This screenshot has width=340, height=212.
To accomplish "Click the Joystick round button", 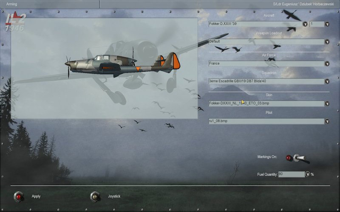I will click(95, 197).
